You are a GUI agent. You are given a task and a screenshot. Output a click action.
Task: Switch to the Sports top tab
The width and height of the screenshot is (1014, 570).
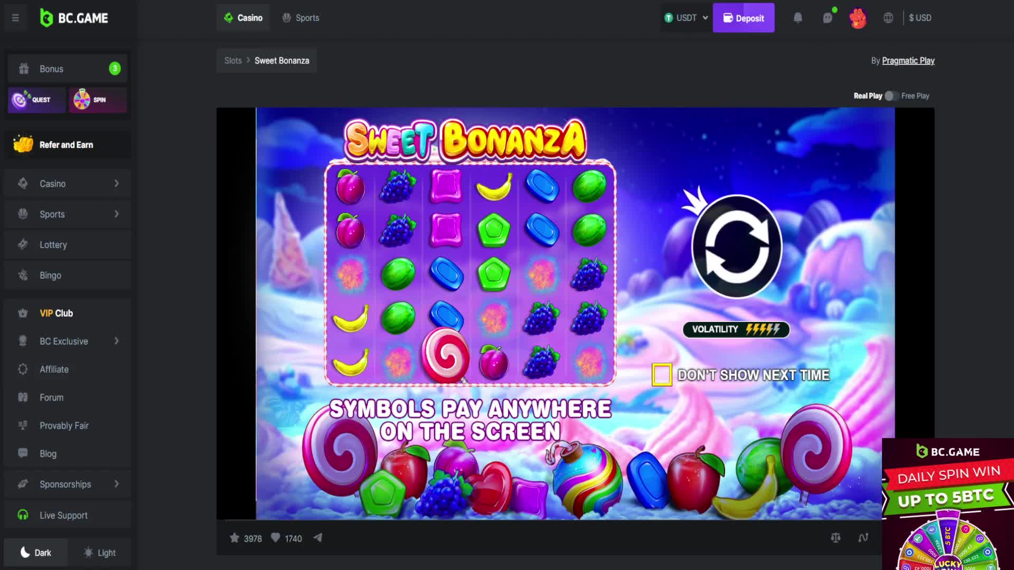pyautogui.click(x=301, y=18)
